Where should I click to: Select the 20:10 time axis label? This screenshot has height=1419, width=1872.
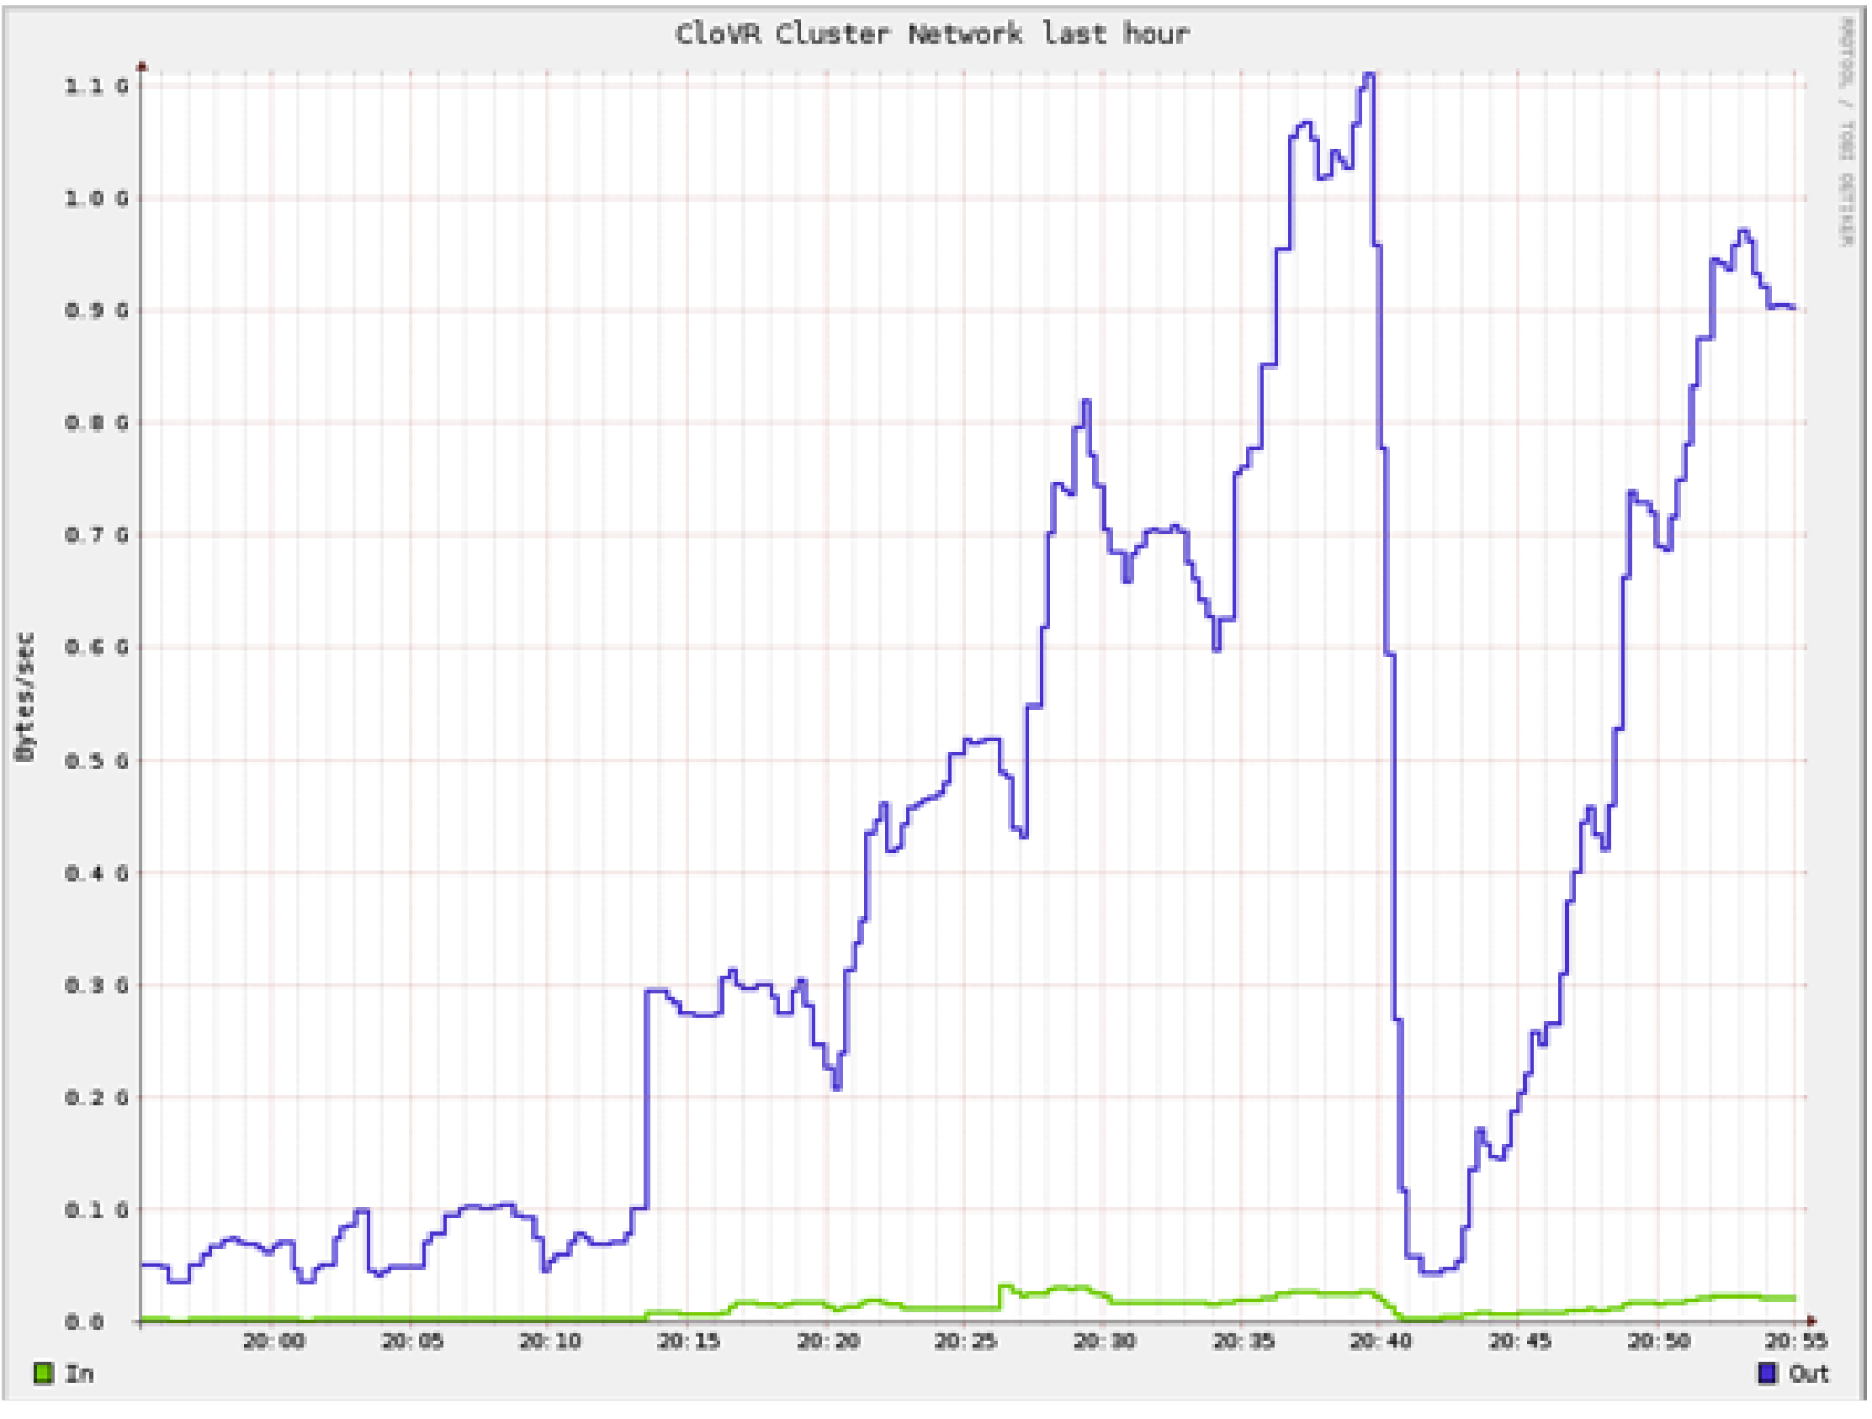coord(550,1341)
